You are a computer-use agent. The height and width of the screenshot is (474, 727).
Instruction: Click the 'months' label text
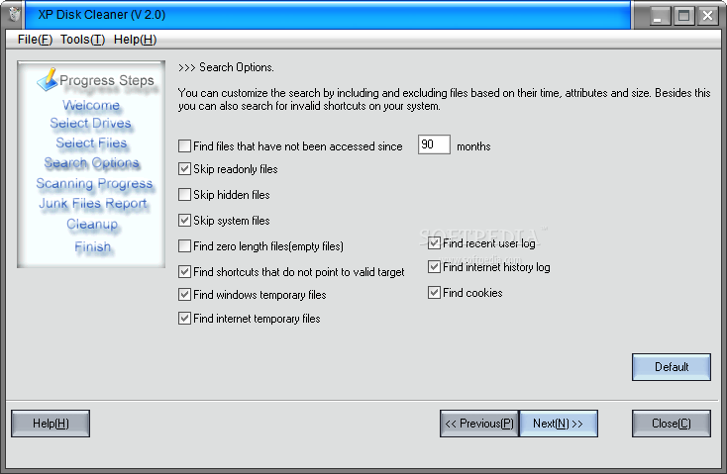tap(473, 146)
